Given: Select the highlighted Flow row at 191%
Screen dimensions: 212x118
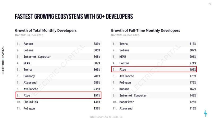Looking at the screenshot, I should click(58, 95).
